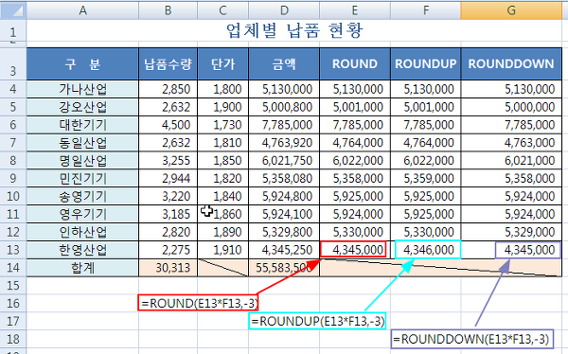Image resolution: width=568 pixels, height=354 pixels.
Task: Select row 4 header
Action: (13, 89)
